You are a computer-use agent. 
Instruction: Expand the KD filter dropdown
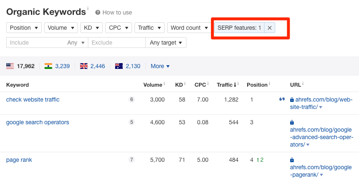(92, 28)
